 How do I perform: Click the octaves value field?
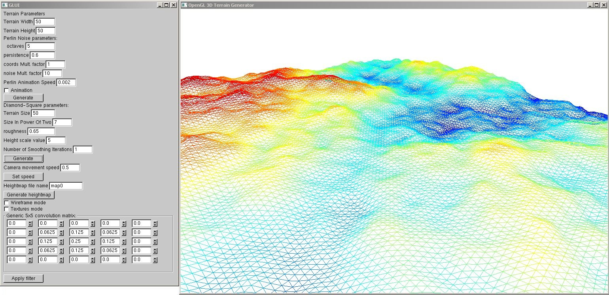click(x=40, y=46)
